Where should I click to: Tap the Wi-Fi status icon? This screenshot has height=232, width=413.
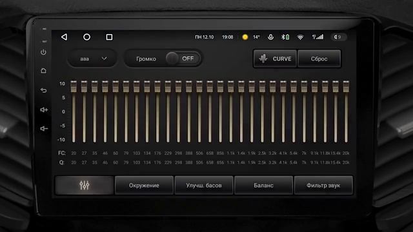(300, 37)
